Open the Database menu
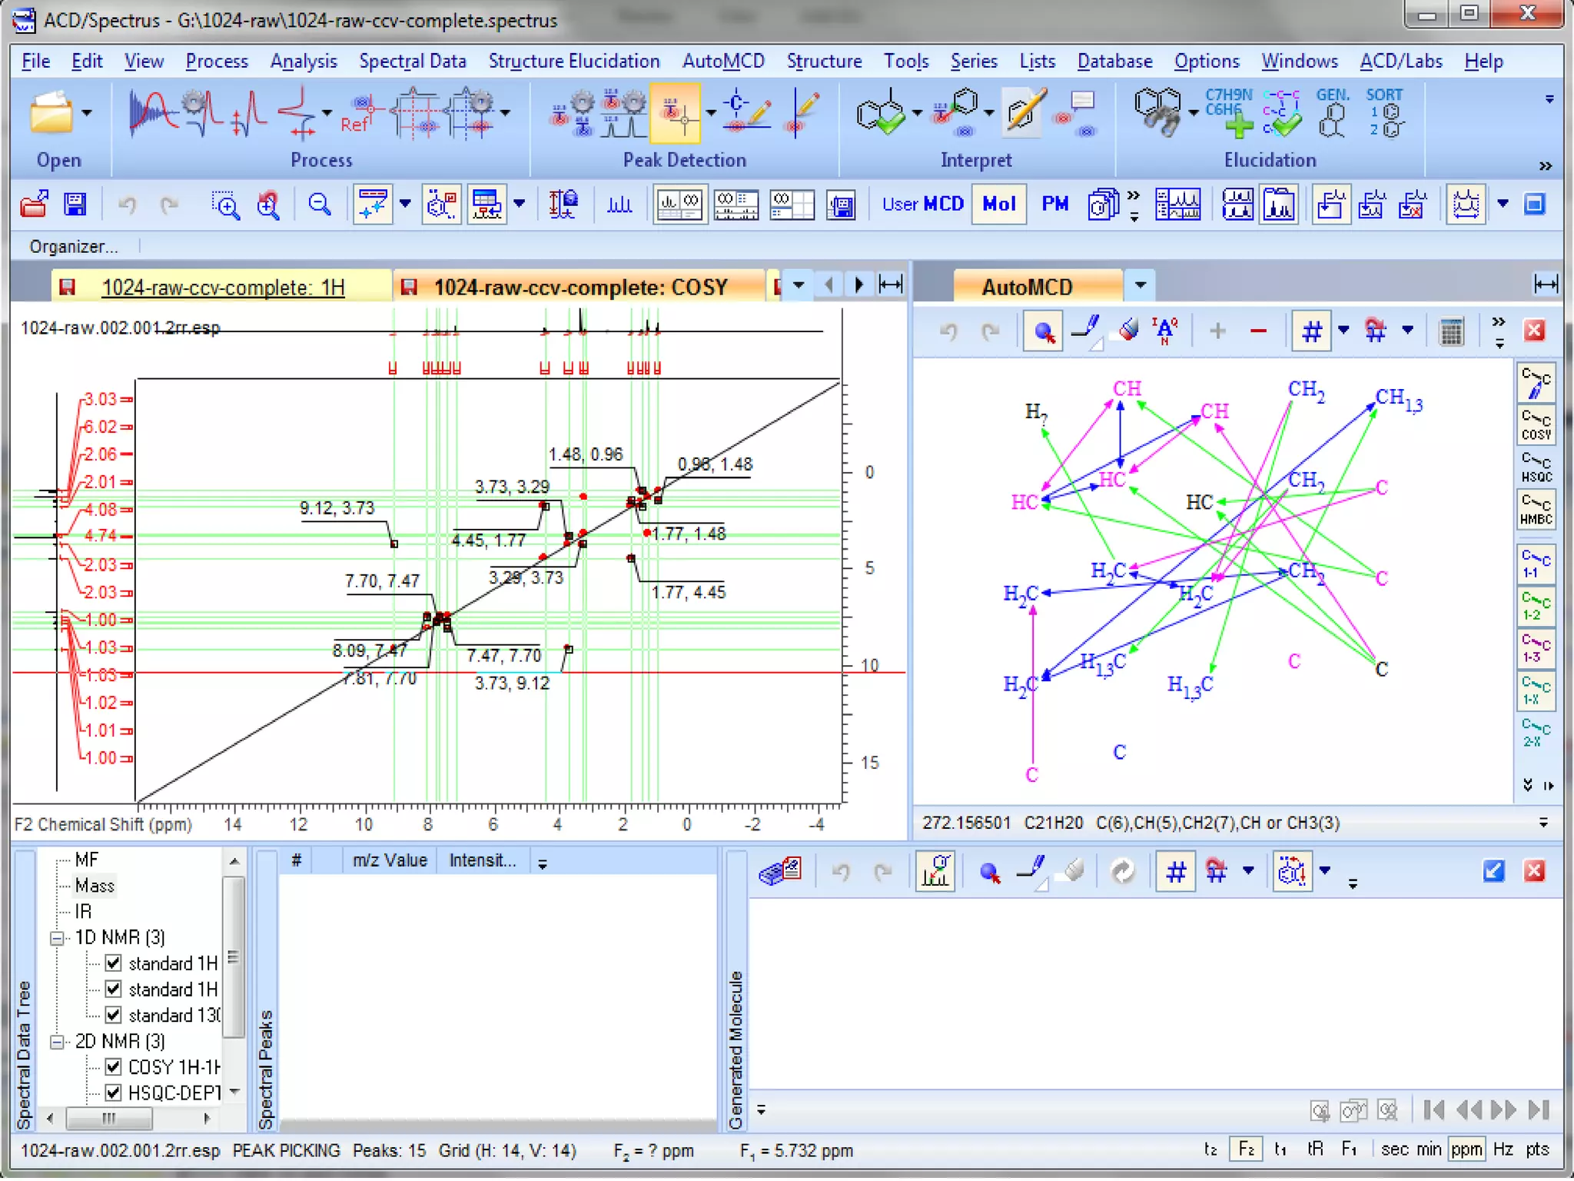The width and height of the screenshot is (1574, 1181). 1114,61
